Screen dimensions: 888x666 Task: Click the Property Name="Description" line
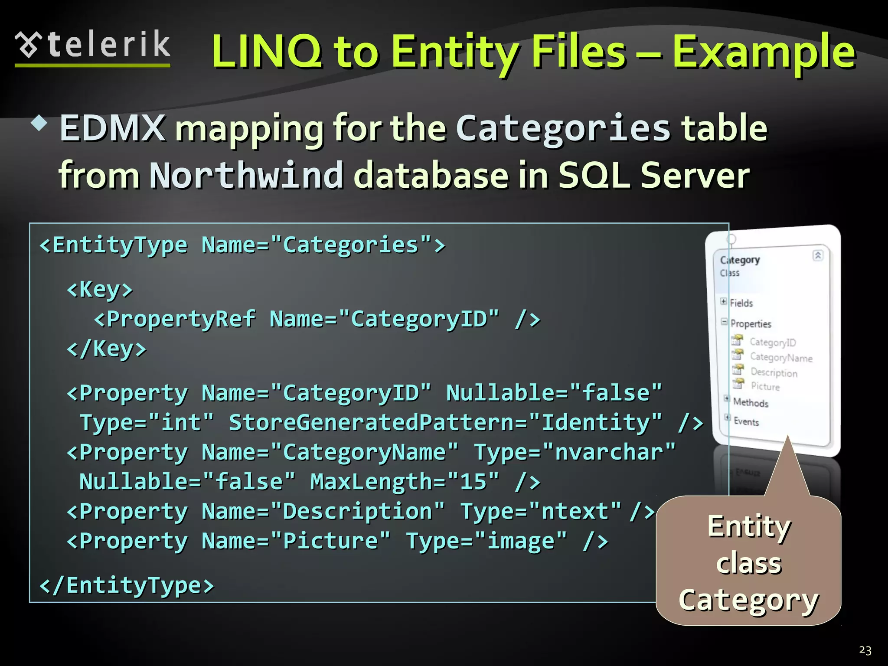pos(361,512)
